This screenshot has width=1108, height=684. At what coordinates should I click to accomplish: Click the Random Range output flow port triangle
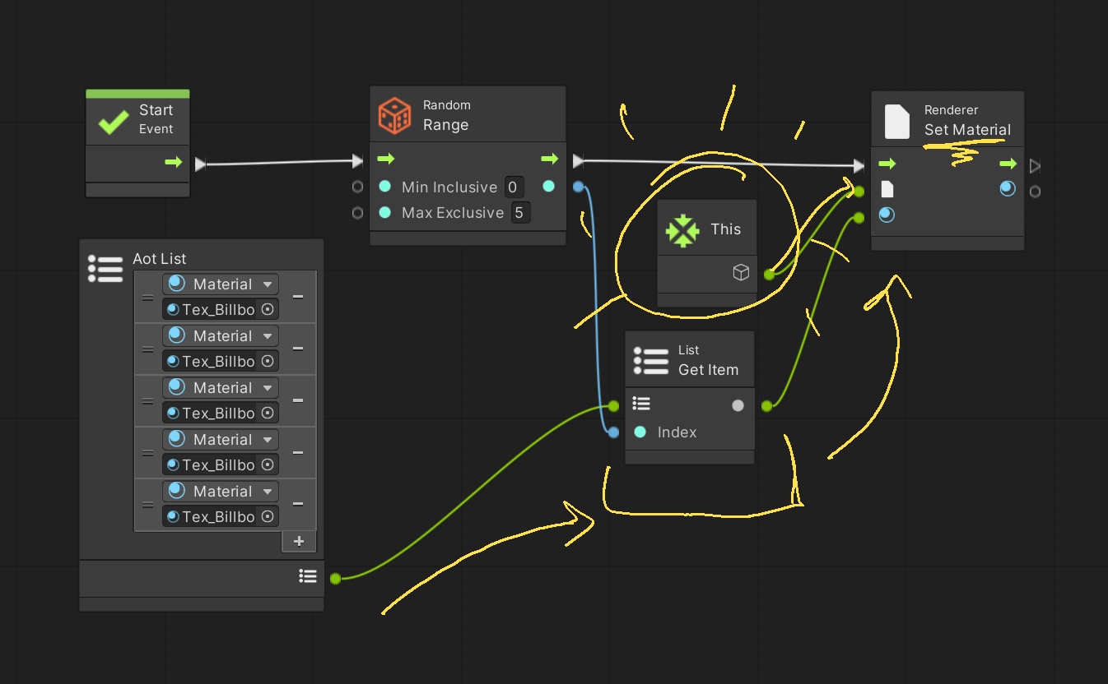coord(578,160)
